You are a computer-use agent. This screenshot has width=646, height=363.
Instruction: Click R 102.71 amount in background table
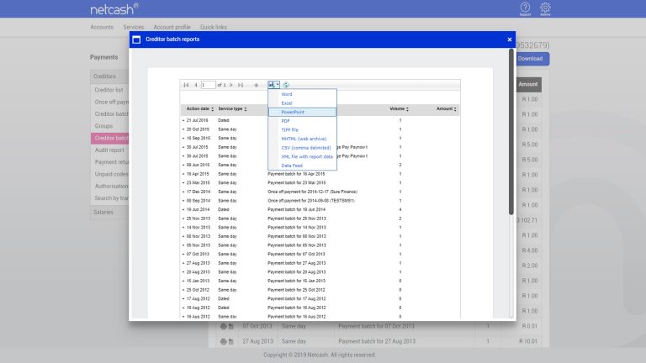tap(527, 220)
